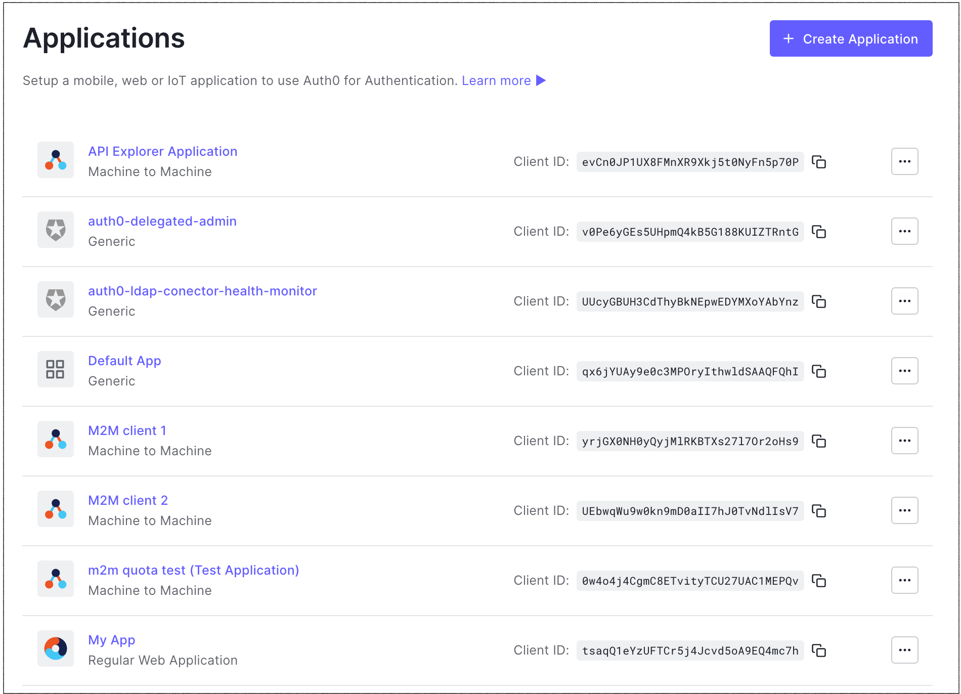Screen dimensions: 961x694
Task: Expand the actions menu for m2m quota test
Action: coord(904,580)
